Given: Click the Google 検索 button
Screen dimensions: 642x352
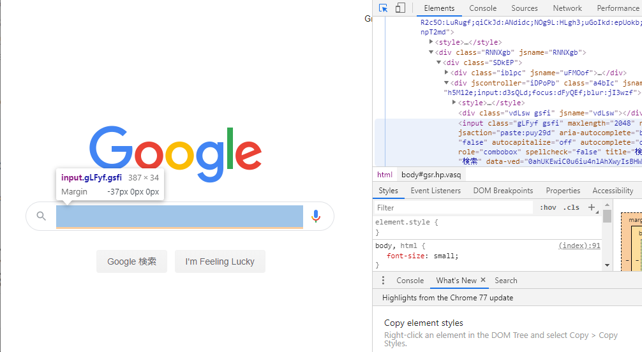Looking at the screenshot, I should [132, 261].
